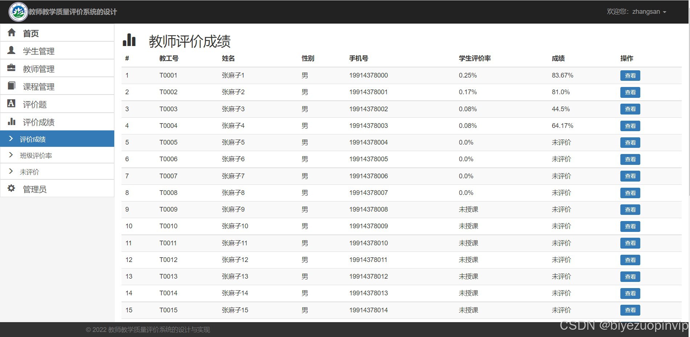
Task: Click the home icon beside 首页
Action: coord(12,33)
